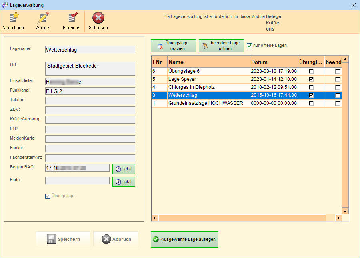Click the Beenden toolbar icon
This screenshot has height=258, width=360.
click(72, 18)
